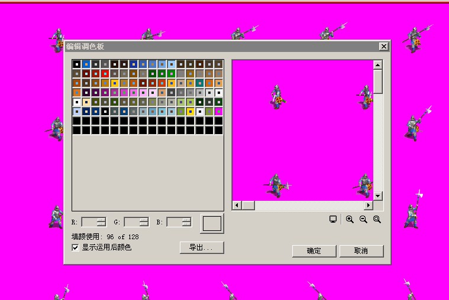The image size is (449, 300).
Task: Reset zoom with the plain magnifier icon
Action: point(377,219)
